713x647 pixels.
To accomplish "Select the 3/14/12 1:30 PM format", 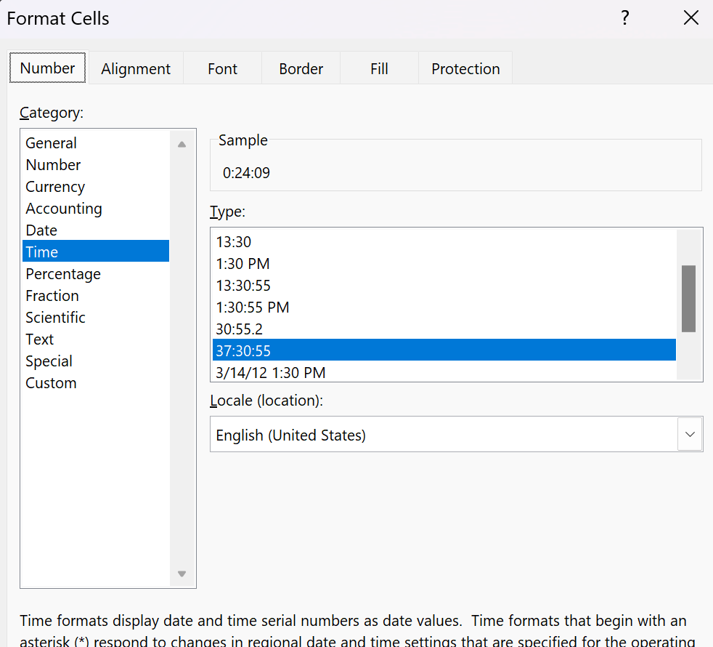I will pos(271,373).
